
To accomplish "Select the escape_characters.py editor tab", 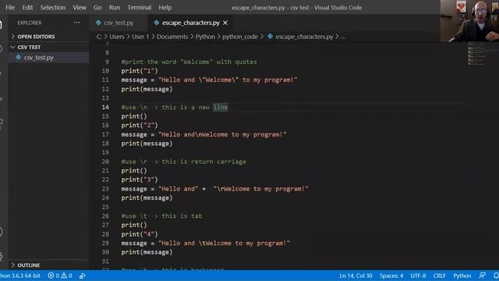I will 190,23.
